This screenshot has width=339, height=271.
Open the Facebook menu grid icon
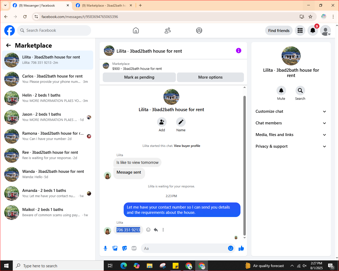click(300, 30)
